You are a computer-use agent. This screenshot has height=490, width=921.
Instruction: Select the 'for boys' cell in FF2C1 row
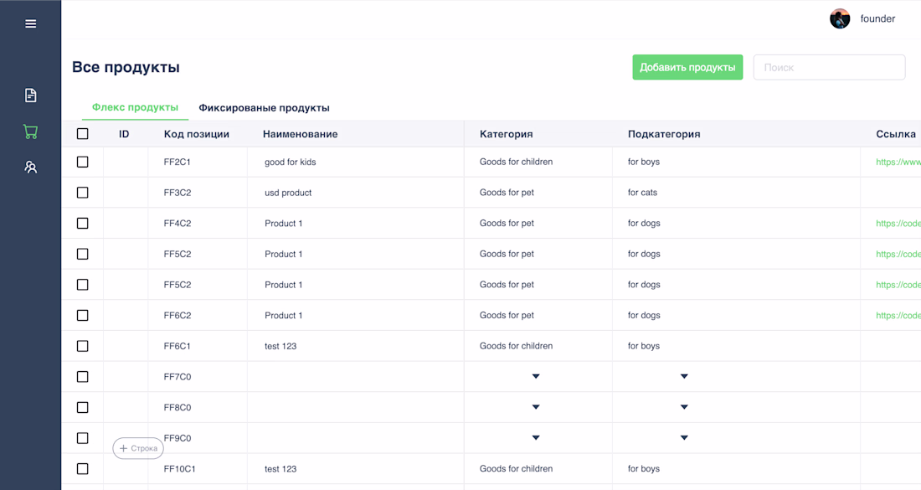click(x=644, y=162)
